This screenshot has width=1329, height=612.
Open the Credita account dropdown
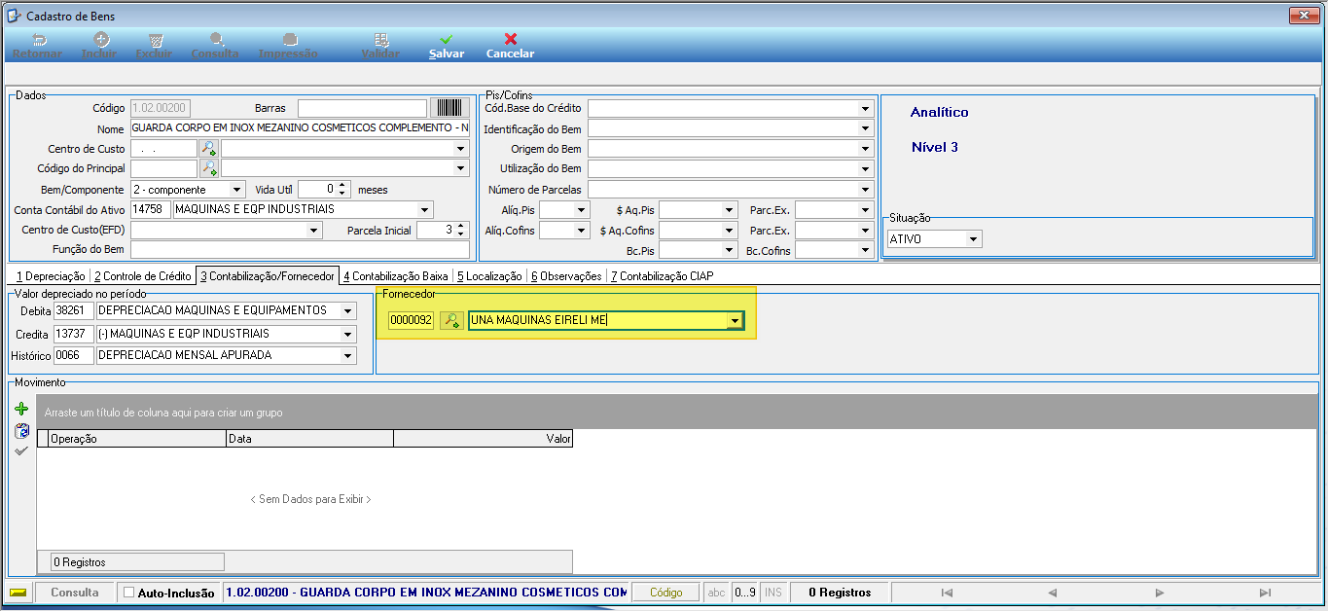[348, 334]
